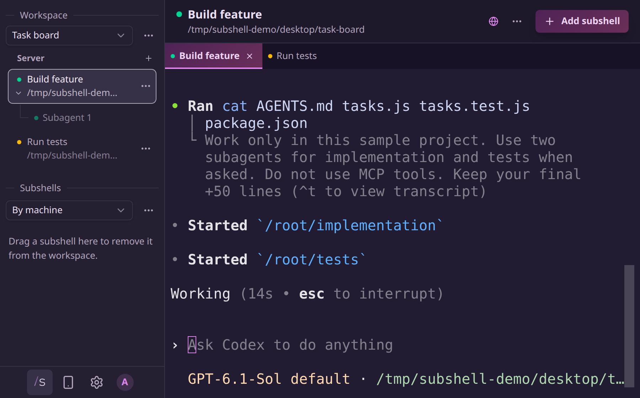Screen dimensions: 640x398
Task: Click the '+50 lines' transcript hint
Action: click(x=345, y=192)
